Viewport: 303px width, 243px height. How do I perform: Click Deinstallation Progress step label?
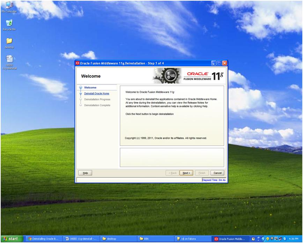97,99
